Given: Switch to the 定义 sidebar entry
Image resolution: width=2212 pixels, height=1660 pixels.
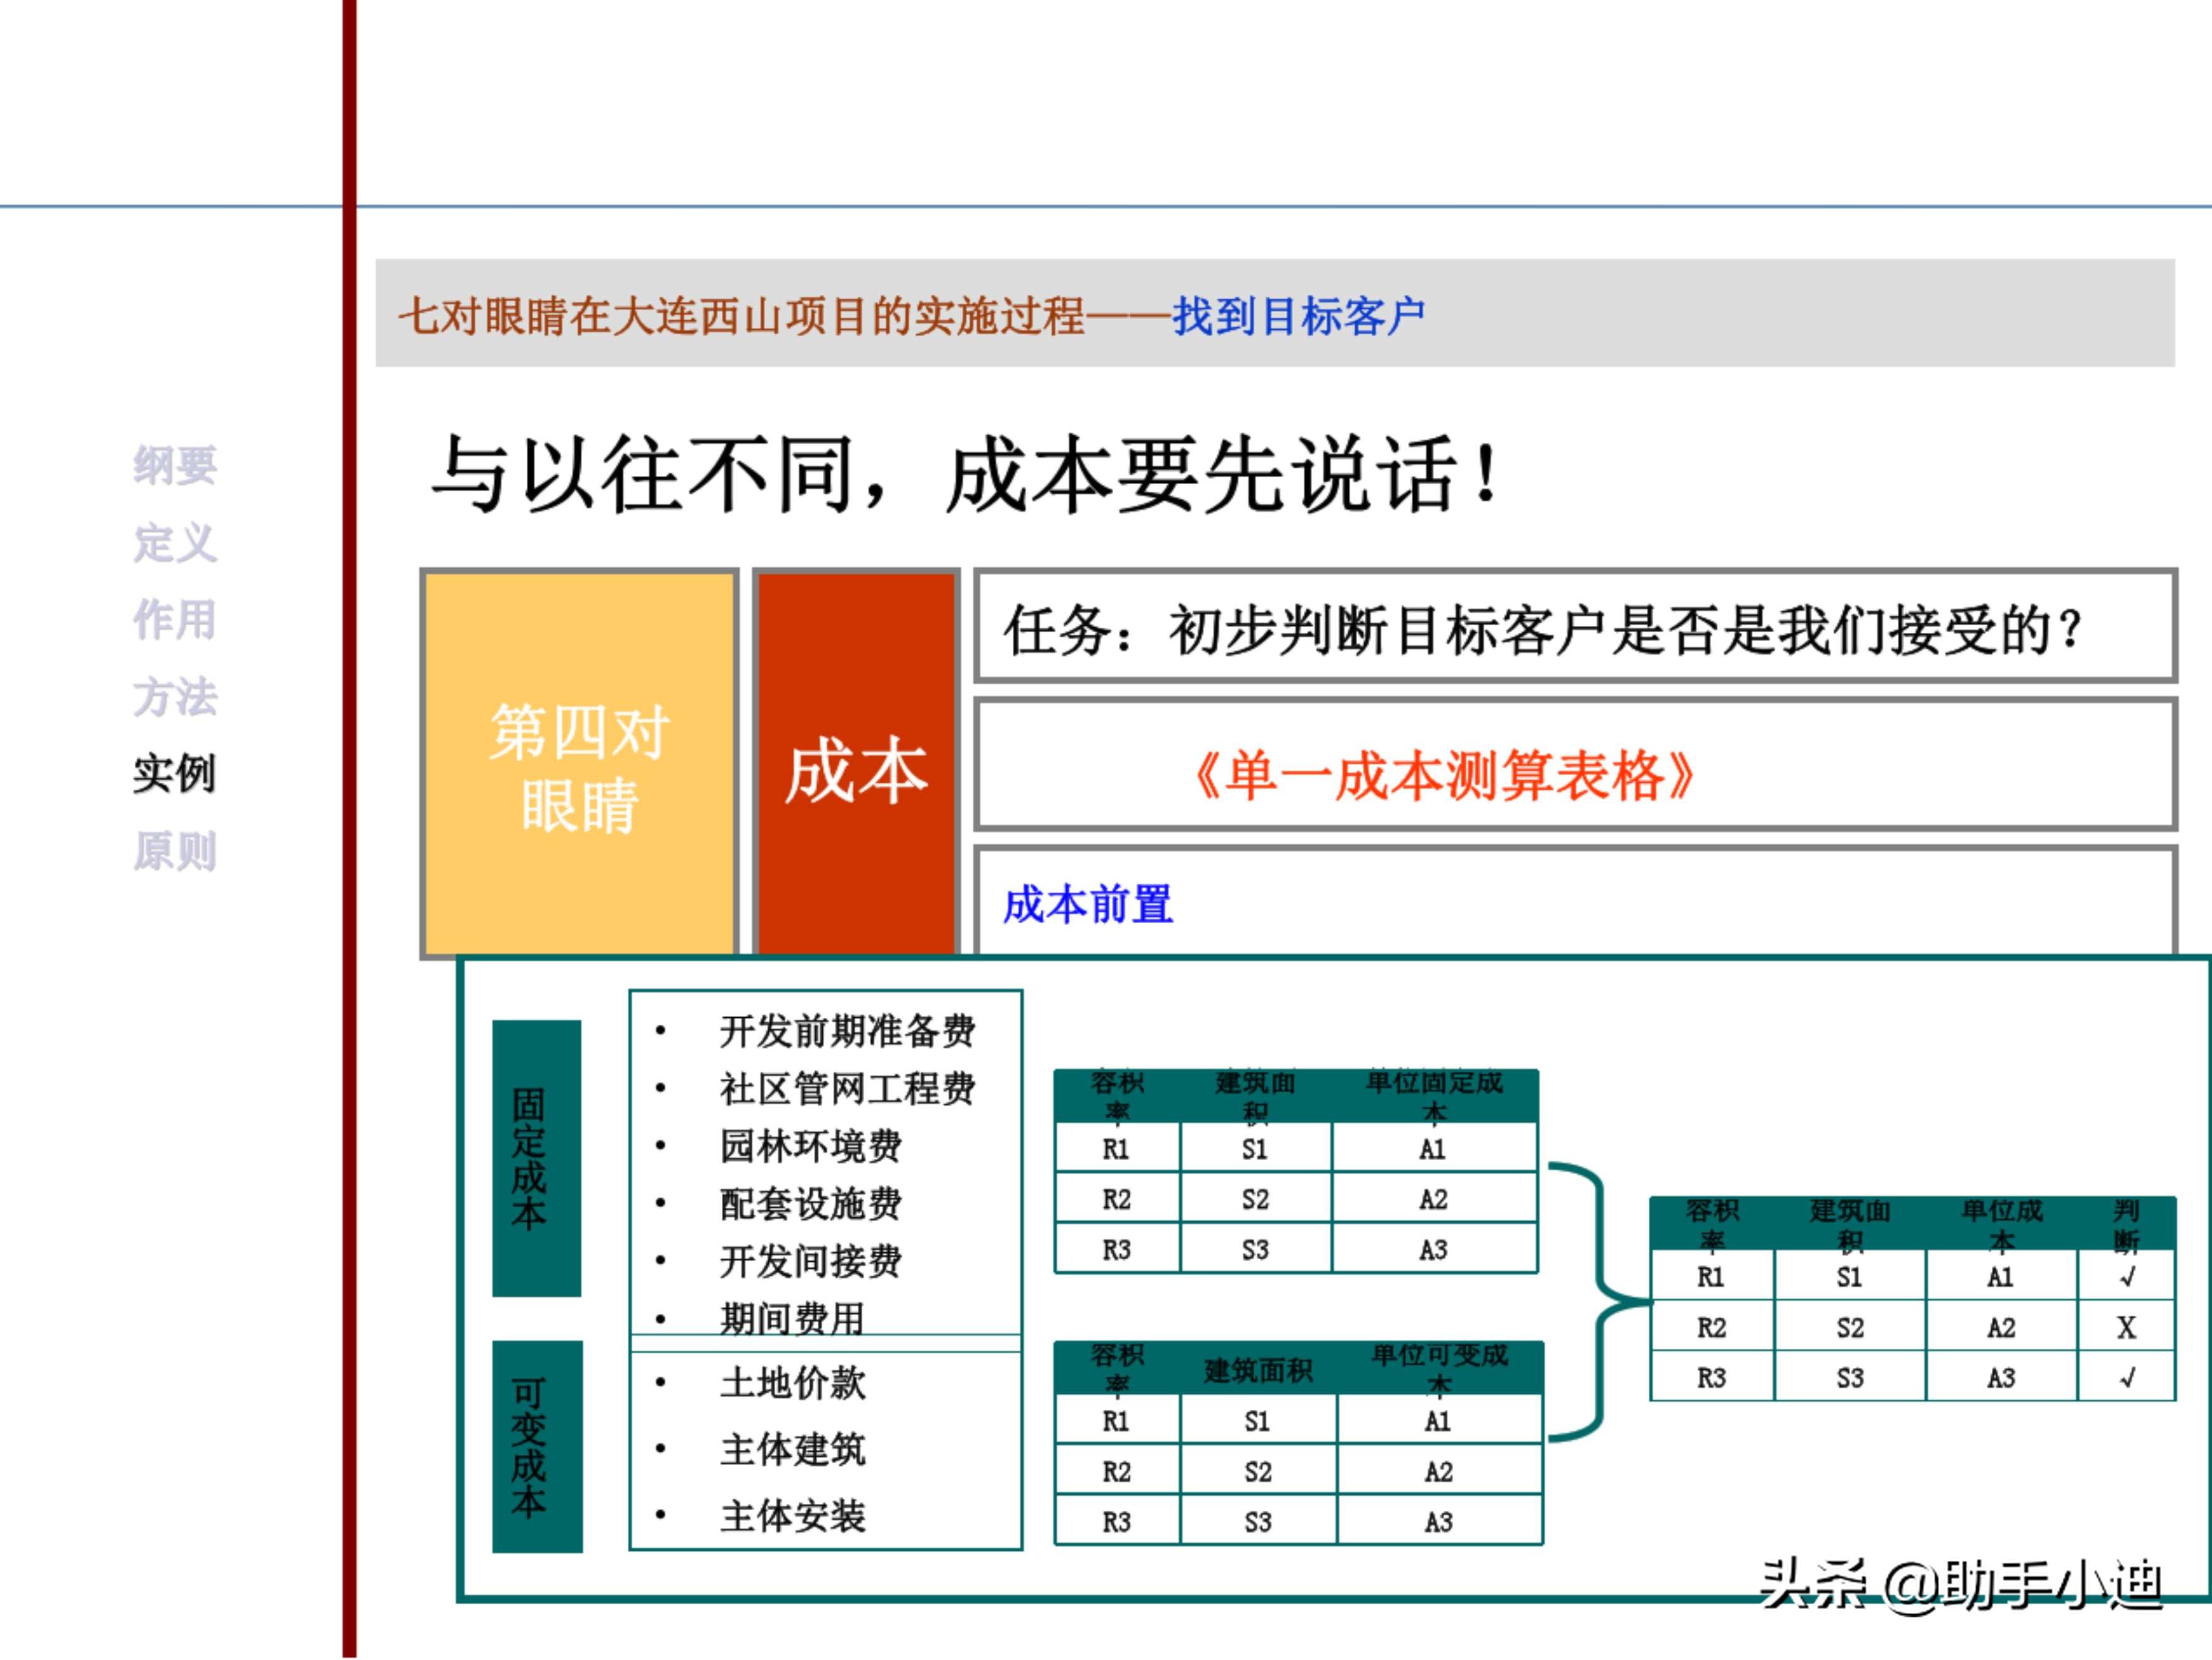Looking at the screenshot, I should click(x=175, y=543).
